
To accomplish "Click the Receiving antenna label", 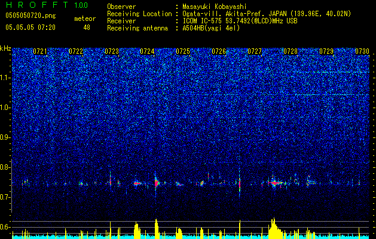I will (137, 28).
